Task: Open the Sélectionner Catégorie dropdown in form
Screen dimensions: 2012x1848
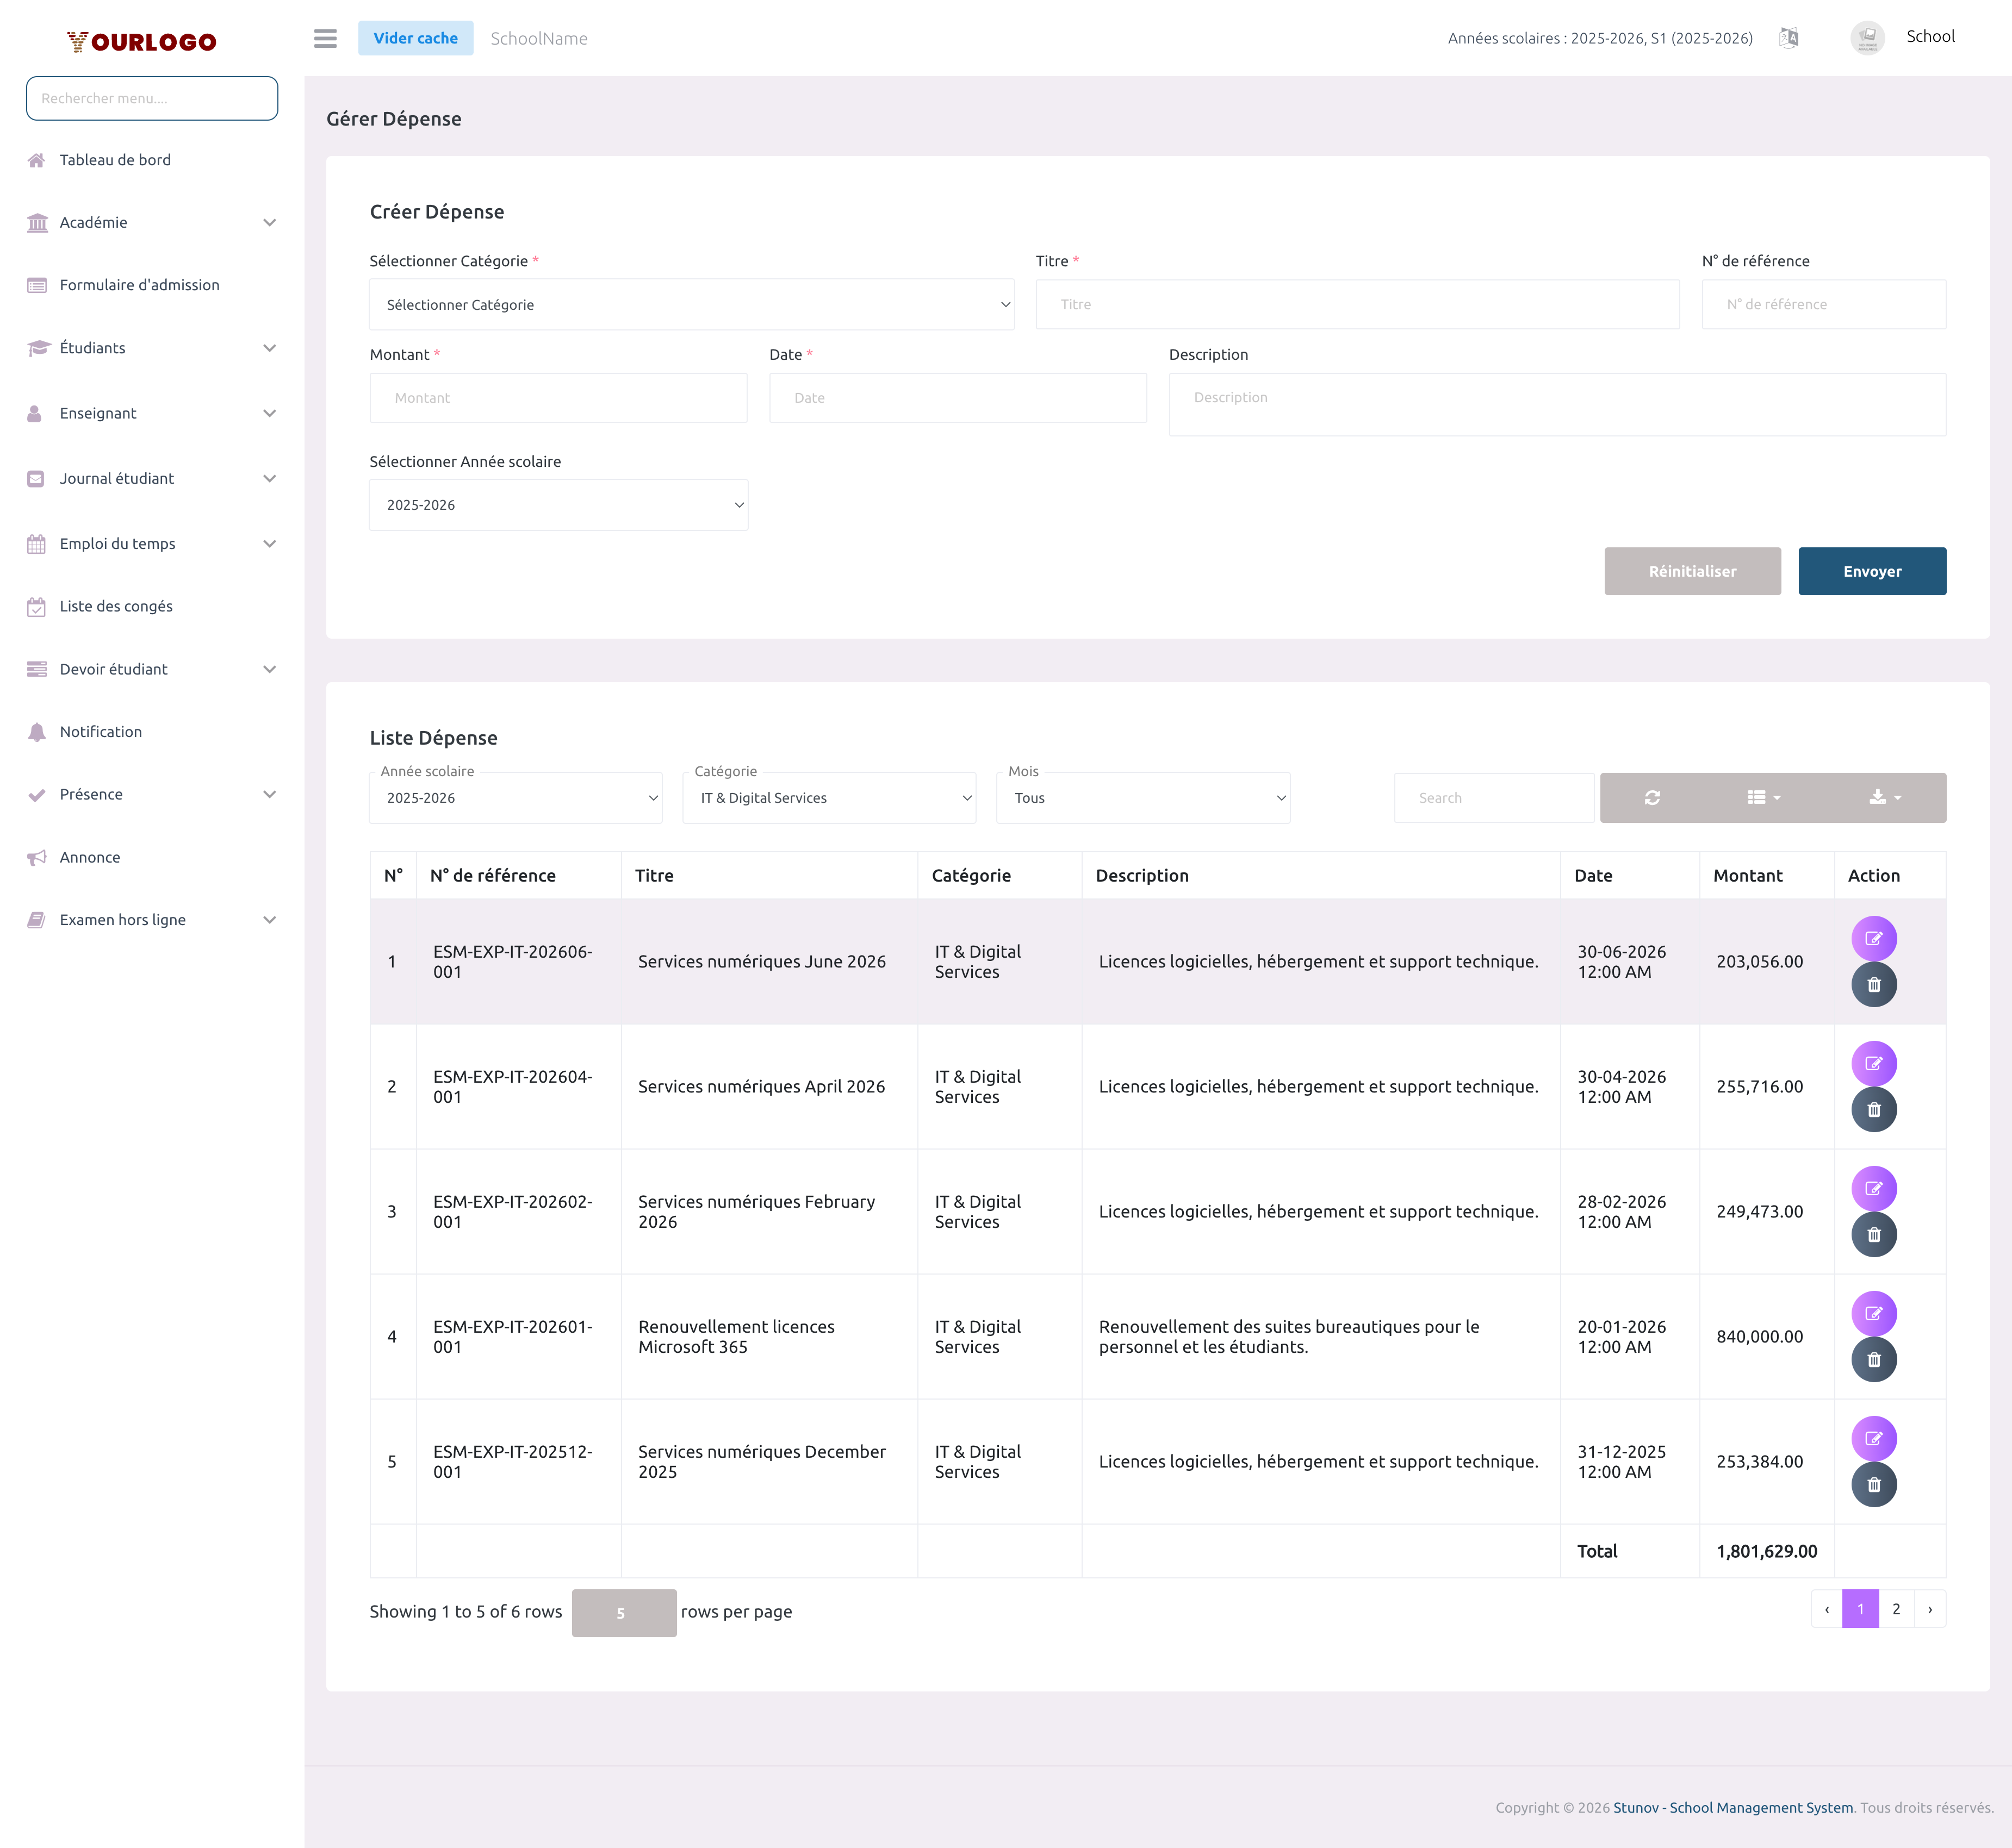Action: 691,304
